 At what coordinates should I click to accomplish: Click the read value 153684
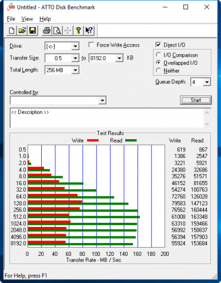point(199,243)
